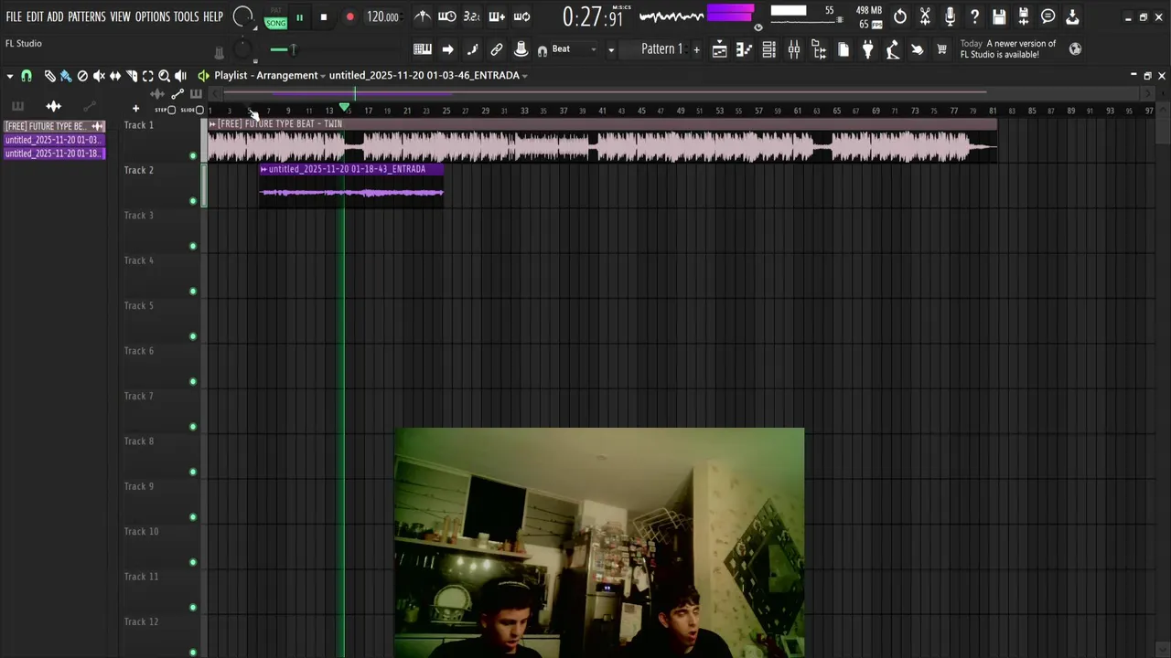
Task: Open the chat bubble icon
Action: (1048, 16)
